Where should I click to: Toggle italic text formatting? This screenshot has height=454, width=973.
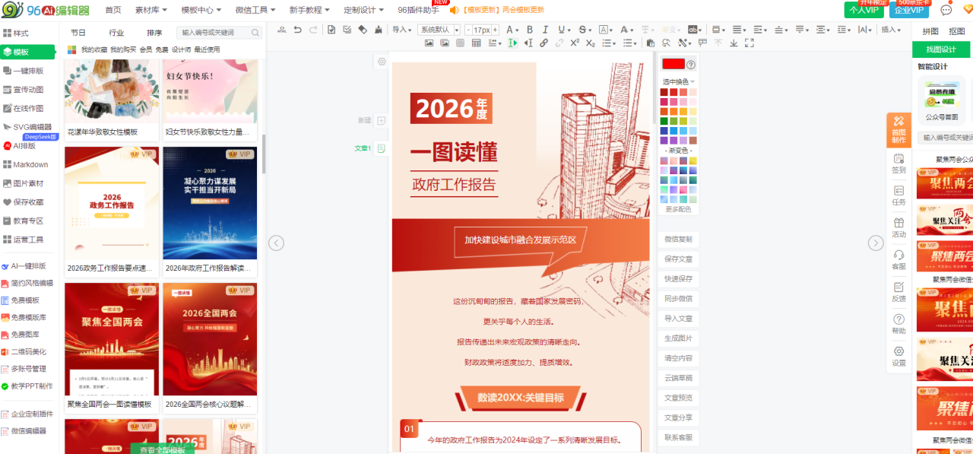(546, 30)
